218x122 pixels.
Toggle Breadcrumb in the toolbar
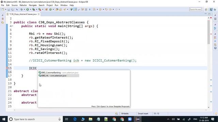pos(71,9)
